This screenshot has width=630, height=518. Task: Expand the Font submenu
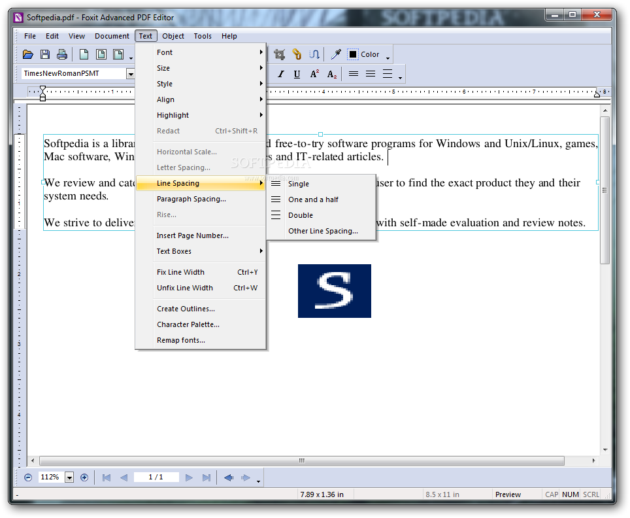click(201, 52)
